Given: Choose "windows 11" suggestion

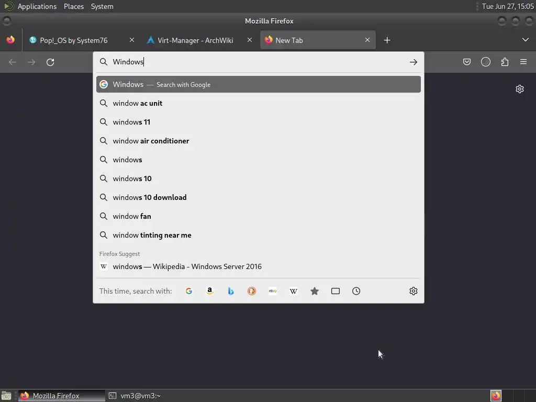Looking at the screenshot, I should click(x=259, y=122).
